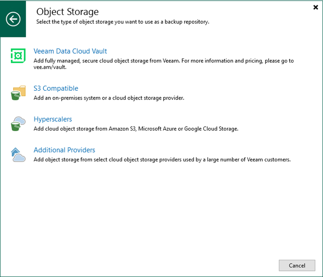Click the 'Select the type of object storage' subtitle

[123, 22]
